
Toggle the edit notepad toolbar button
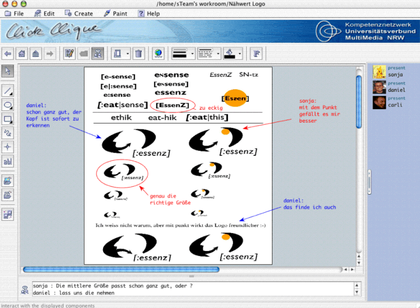69,54
